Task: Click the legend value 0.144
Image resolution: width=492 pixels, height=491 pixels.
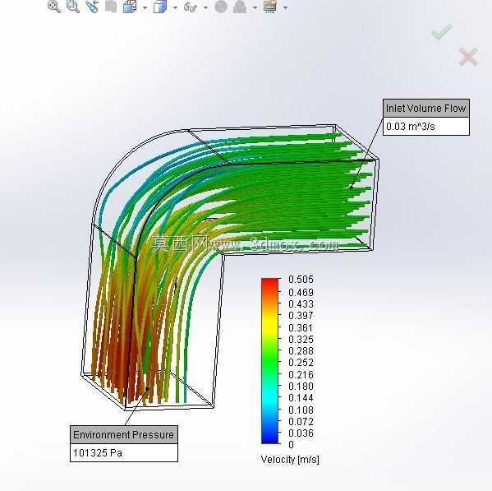Action: 301,398
